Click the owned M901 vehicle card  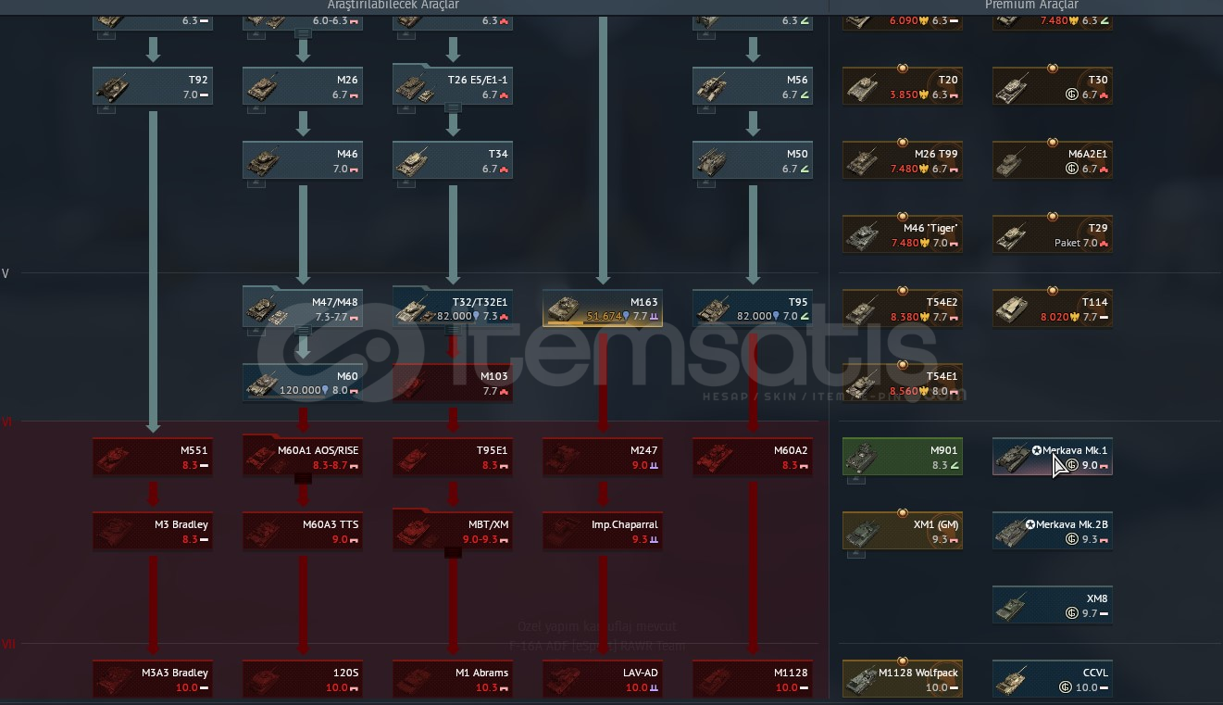(x=903, y=457)
